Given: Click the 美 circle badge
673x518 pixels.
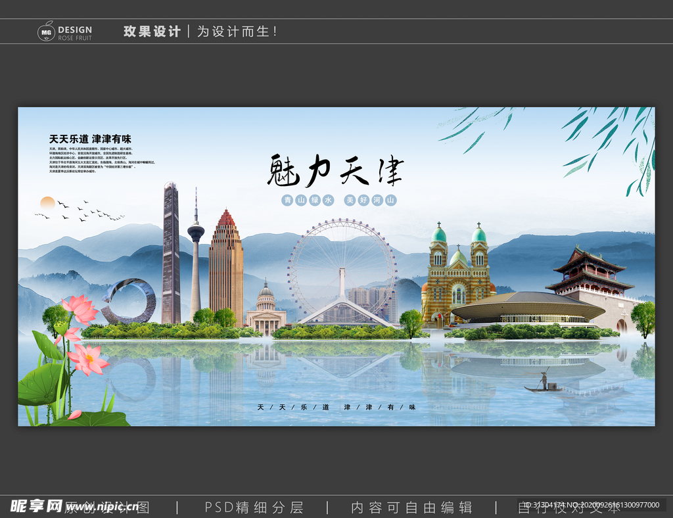Looking at the screenshot, I should pos(350,199).
